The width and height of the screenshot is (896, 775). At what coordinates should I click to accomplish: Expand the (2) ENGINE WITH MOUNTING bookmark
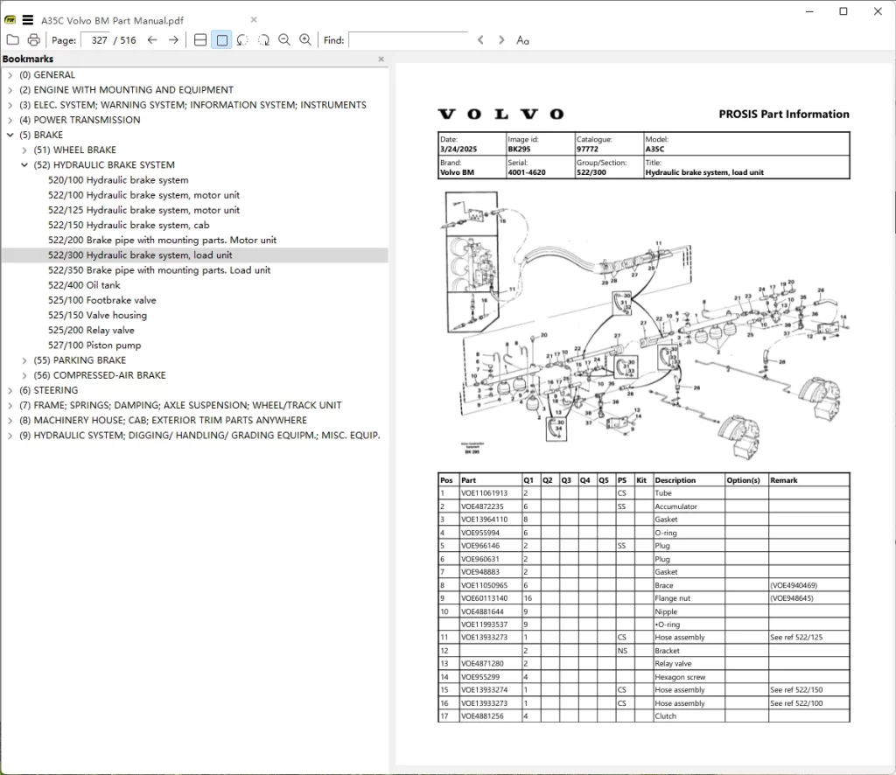(10, 90)
